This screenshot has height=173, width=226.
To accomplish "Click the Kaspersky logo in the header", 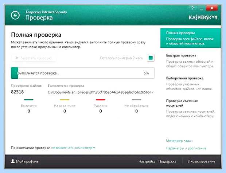I will 203,17.
